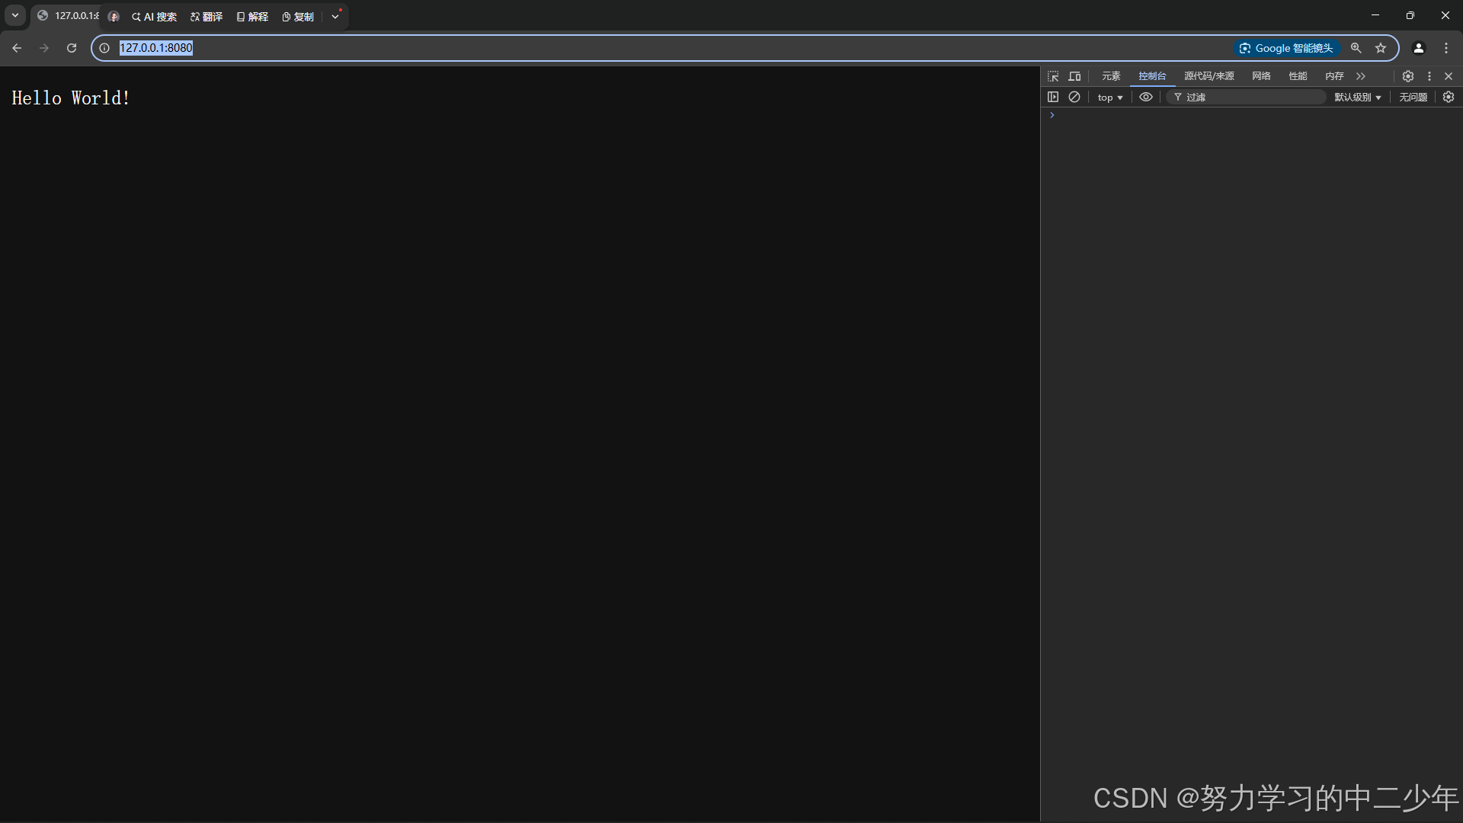Open the DevTools three-dot customize menu

(x=1429, y=76)
